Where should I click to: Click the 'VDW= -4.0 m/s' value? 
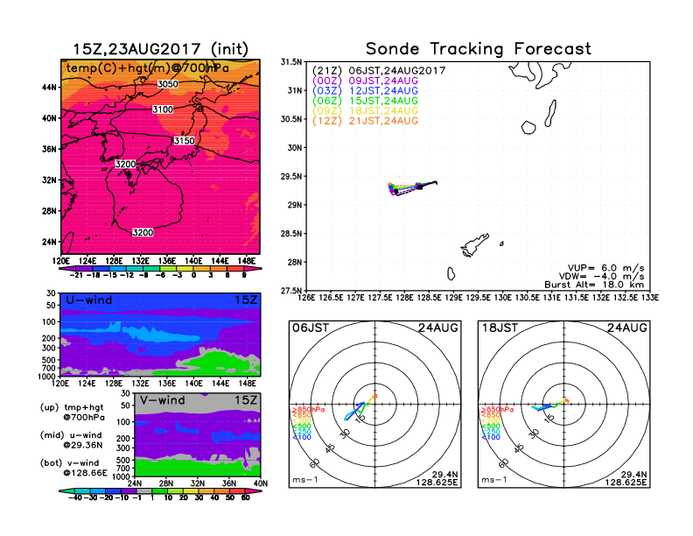(x=601, y=277)
